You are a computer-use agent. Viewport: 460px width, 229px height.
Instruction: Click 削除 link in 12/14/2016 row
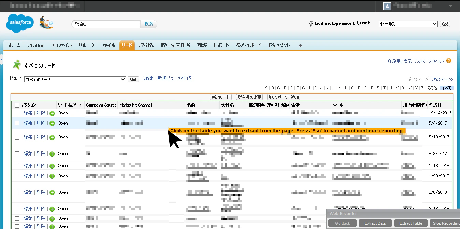41,113
